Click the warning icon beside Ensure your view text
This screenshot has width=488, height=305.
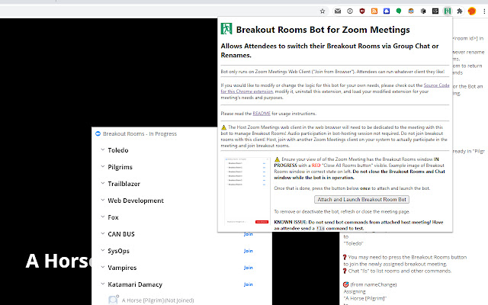(278, 159)
